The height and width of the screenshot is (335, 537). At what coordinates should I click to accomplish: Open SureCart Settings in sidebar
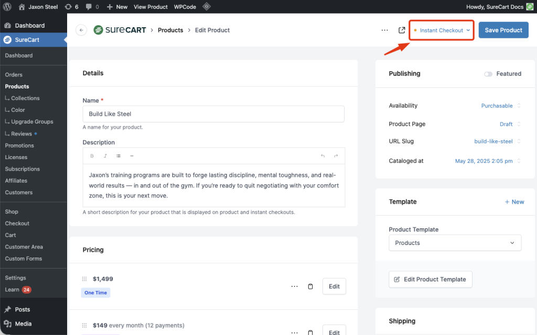coord(15,278)
